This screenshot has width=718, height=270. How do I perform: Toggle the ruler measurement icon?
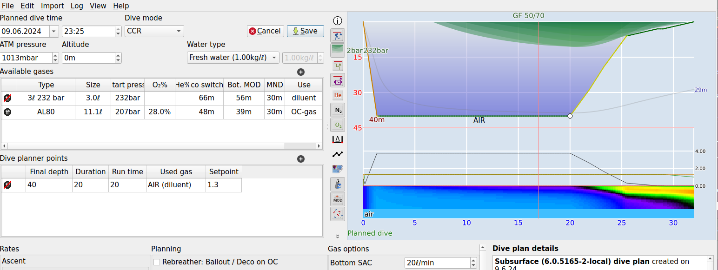point(338,139)
